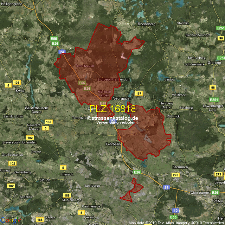Click the 188 shield above Mühlenberge

(67, 195)
